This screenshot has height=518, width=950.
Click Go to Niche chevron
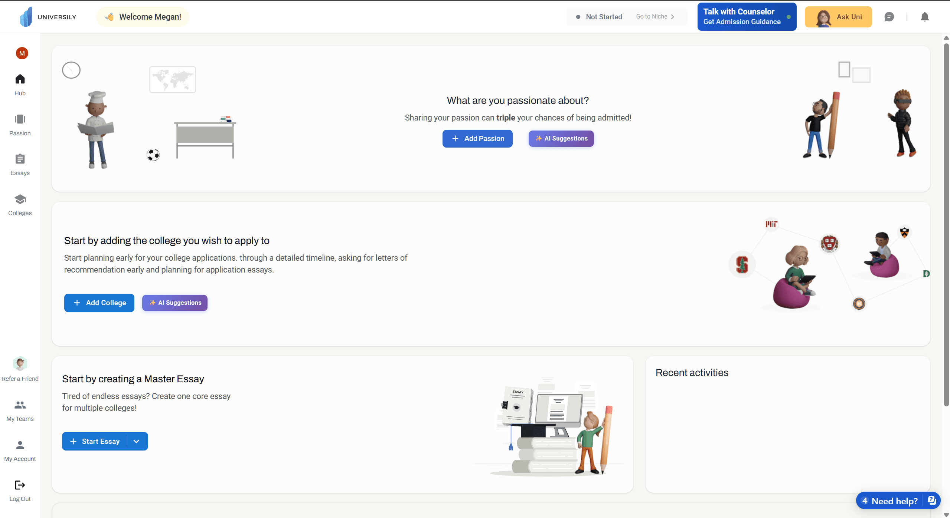[672, 17]
